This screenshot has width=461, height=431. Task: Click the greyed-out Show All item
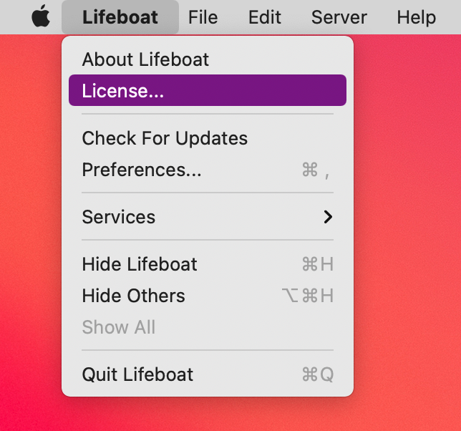118,327
